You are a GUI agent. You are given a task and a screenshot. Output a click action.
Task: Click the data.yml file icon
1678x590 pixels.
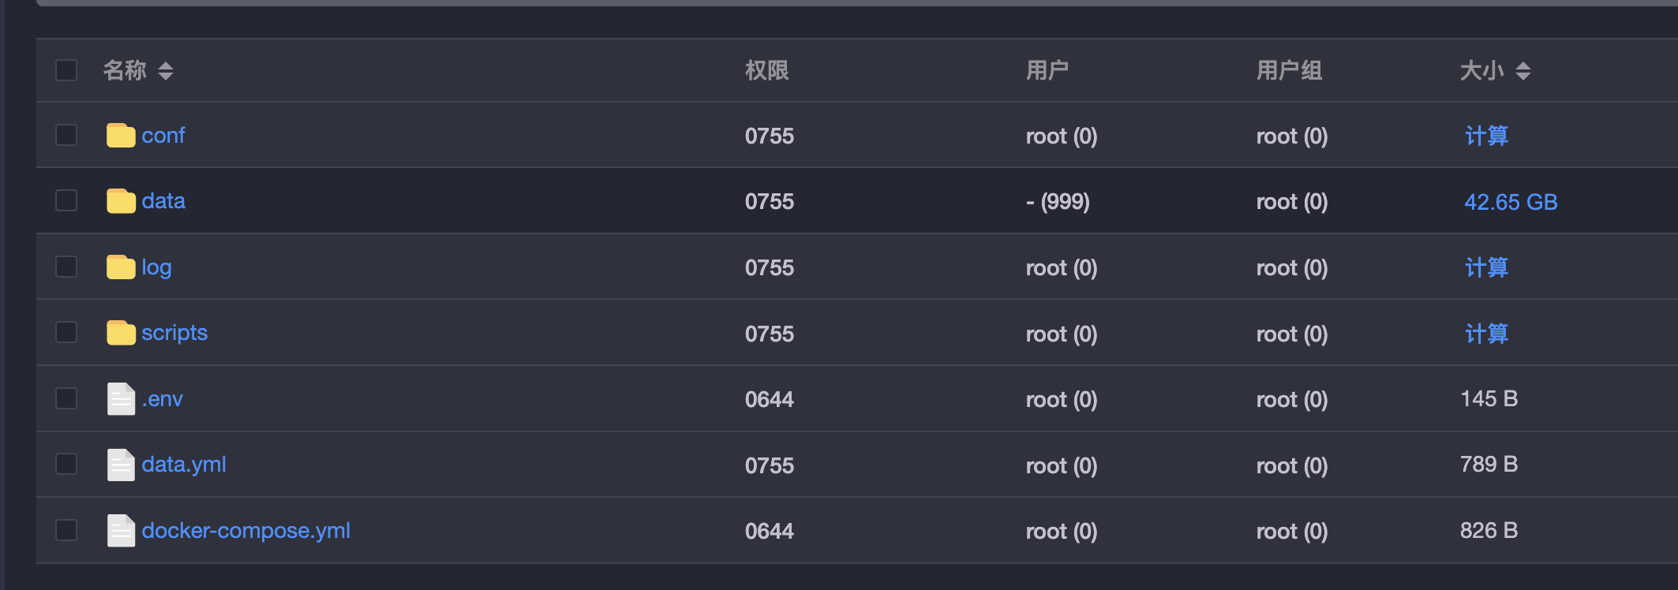(121, 465)
